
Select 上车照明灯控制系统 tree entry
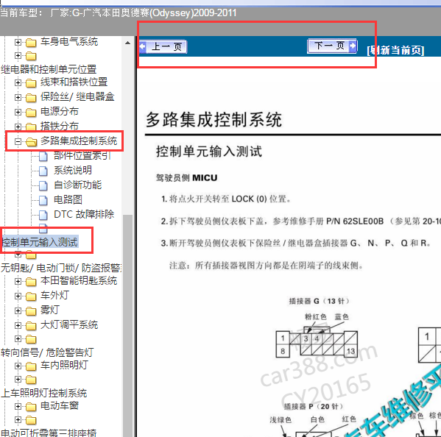[44, 393]
